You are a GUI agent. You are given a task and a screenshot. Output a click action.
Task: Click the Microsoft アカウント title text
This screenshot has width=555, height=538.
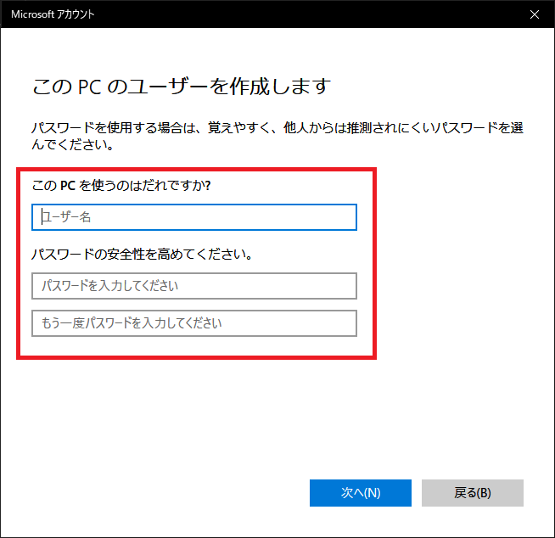pyautogui.click(x=53, y=14)
